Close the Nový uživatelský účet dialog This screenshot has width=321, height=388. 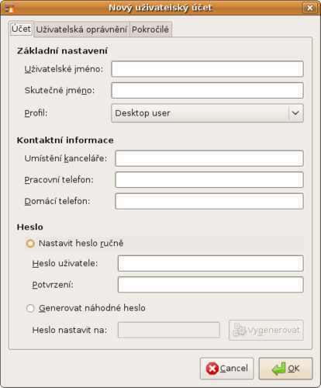click(x=309, y=8)
